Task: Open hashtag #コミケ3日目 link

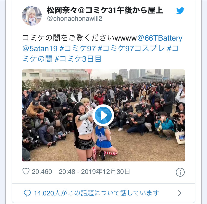Action: pyautogui.click(x=78, y=59)
